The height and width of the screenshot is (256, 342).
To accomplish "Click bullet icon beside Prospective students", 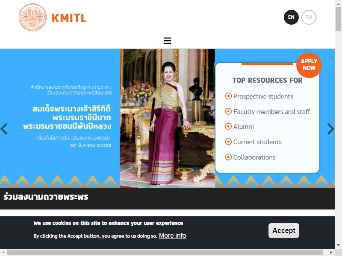I will point(228,96).
